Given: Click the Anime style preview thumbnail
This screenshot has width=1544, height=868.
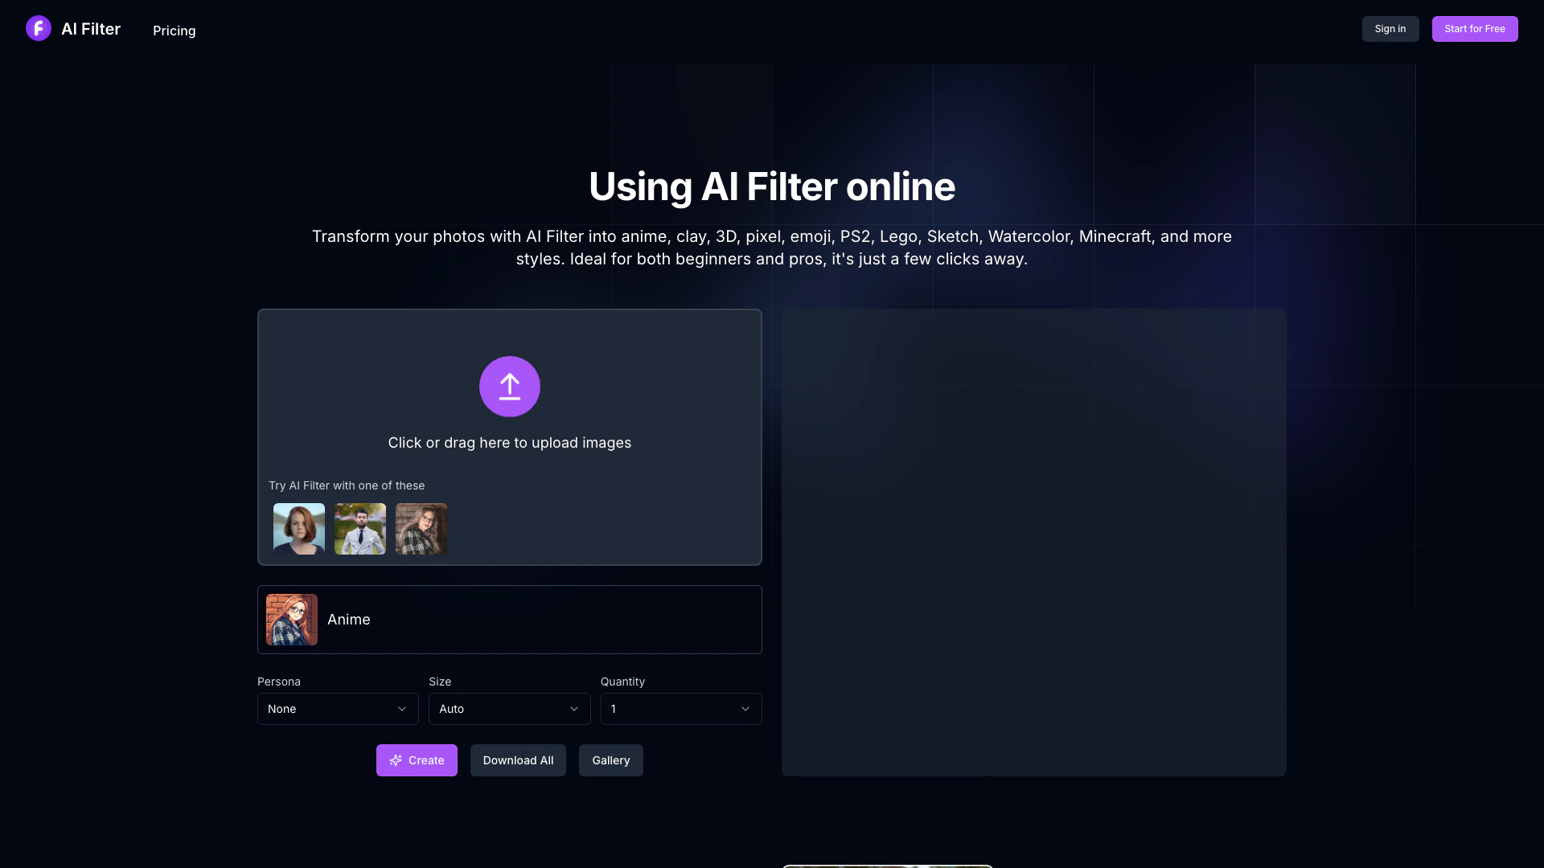Looking at the screenshot, I should click(292, 620).
